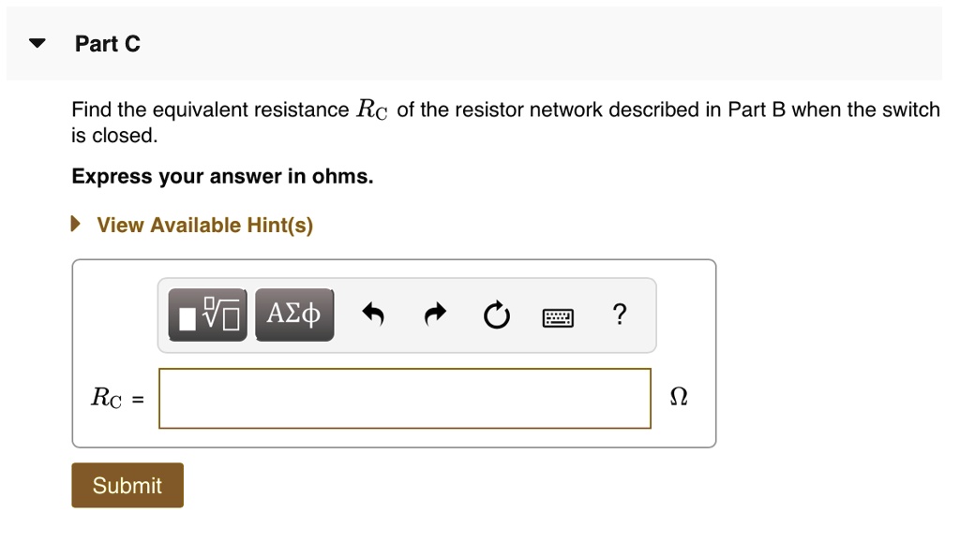This screenshot has height=556, width=960.
Task: Submit the answer for Part C
Action: pos(127,485)
